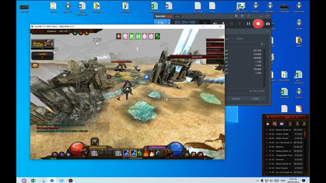This screenshot has width=326, height=183.
Task: Select R potion slot in hotbar
Action: [118, 153]
